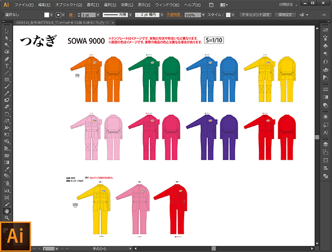Viewport: 332px width, 252px height.
Task: Open the Stroke panel icon
Action: click(x=325, y=89)
